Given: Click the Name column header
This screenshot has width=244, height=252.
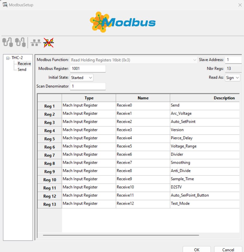Looking at the screenshot, I should point(143,98).
